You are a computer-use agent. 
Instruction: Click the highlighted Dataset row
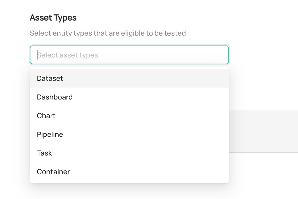pyautogui.click(x=129, y=78)
